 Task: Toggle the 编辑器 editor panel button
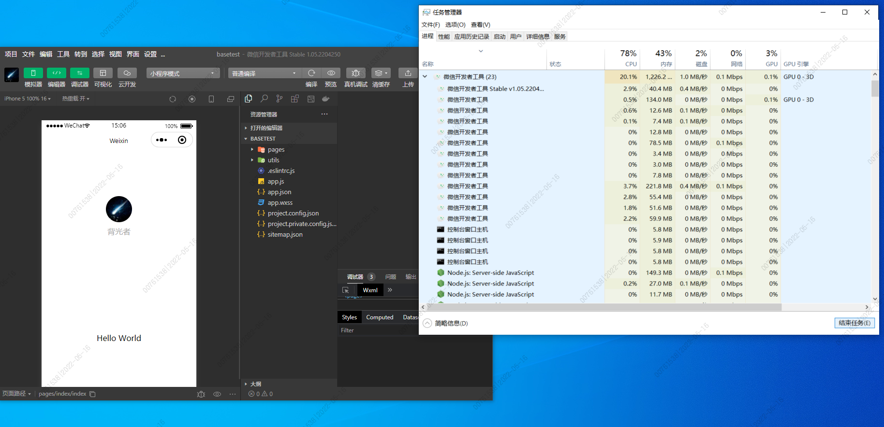[x=57, y=73]
